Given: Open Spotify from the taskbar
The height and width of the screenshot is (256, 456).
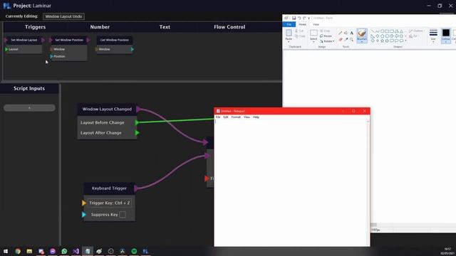Looking at the screenshot, I should [x=134, y=251].
